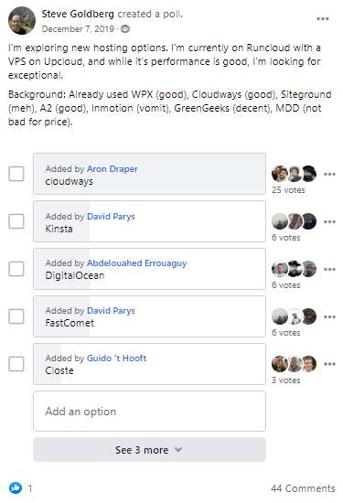Open Aron Draper's profile link
The image size is (343, 503).
[113, 169]
